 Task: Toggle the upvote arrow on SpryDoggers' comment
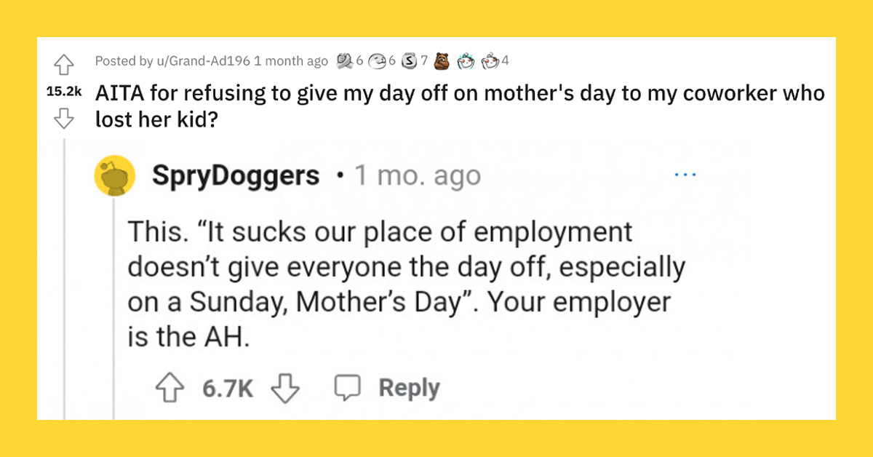(x=171, y=387)
